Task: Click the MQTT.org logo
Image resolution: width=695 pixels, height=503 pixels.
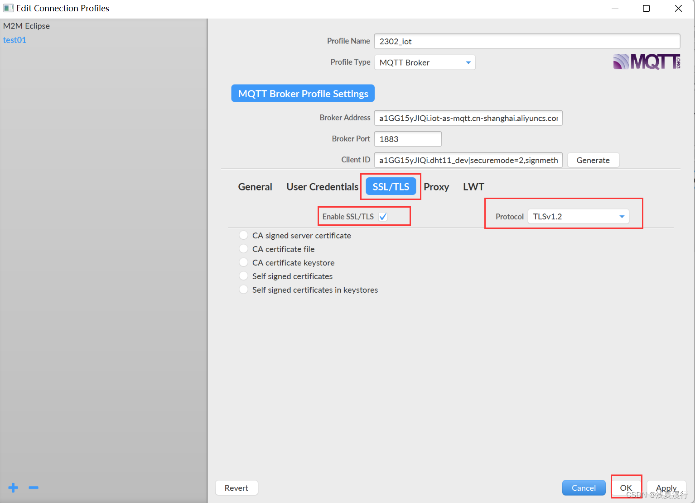Action: [647, 62]
